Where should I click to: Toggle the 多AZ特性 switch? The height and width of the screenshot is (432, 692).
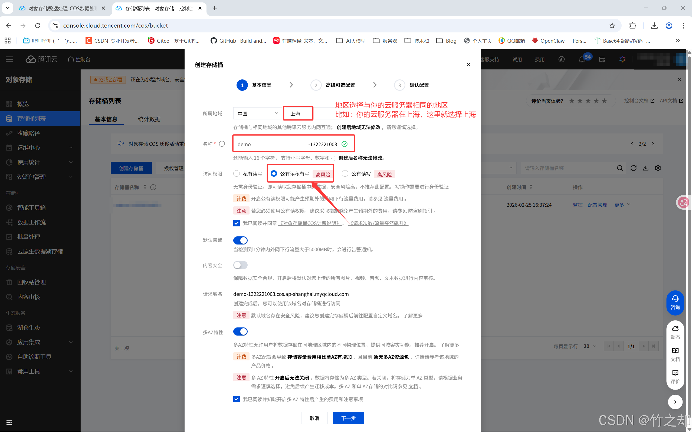(240, 331)
